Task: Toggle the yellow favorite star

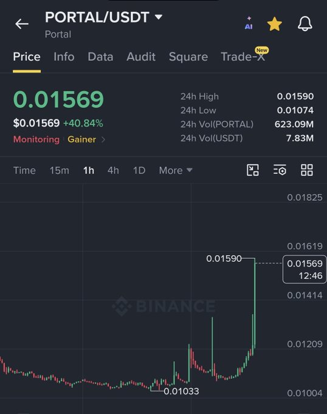Action: 275,24
